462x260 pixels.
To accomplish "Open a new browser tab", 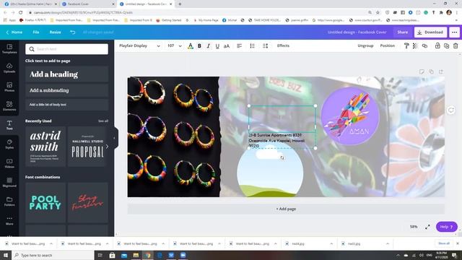I will click(x=180, y=4).
